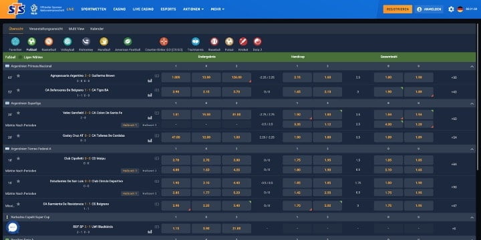This screenshot has height=240, width=481.
Task: Select the Tischtennis sport icon
Action: point(195,41)
